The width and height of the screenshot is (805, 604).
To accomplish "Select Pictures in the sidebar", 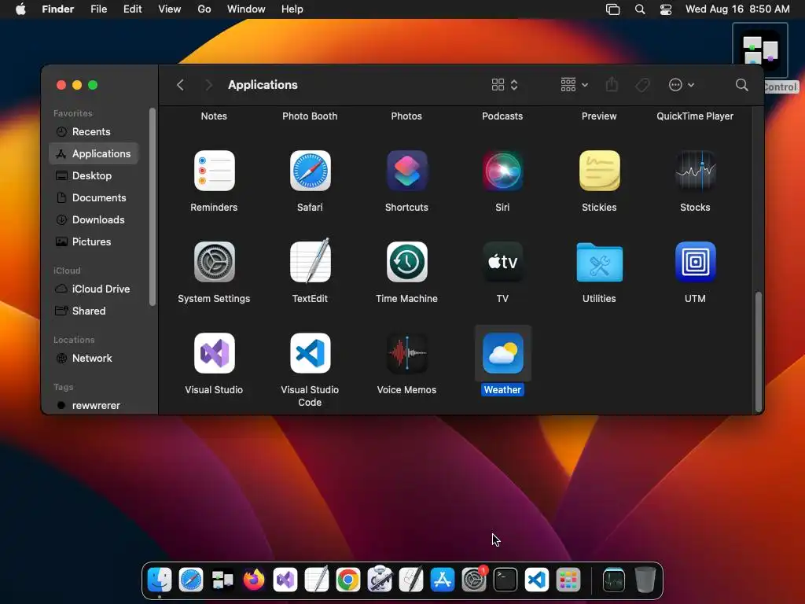I will pyautogui.click(x=94, y=241).
